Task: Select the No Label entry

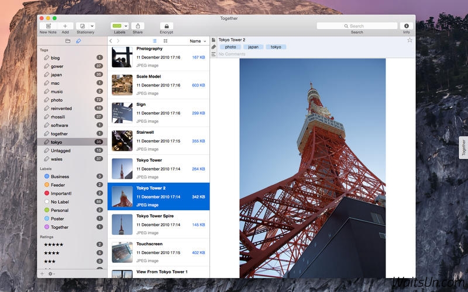Action: [x=72, y=201]
